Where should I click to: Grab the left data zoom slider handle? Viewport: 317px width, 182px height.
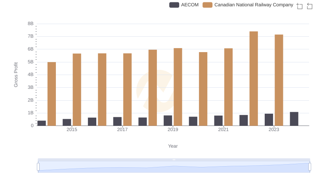click(x=38, y=167)
